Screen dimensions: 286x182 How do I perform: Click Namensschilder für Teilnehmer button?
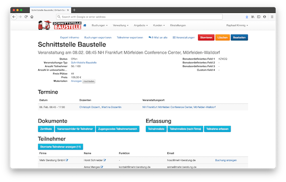(75, 129)
